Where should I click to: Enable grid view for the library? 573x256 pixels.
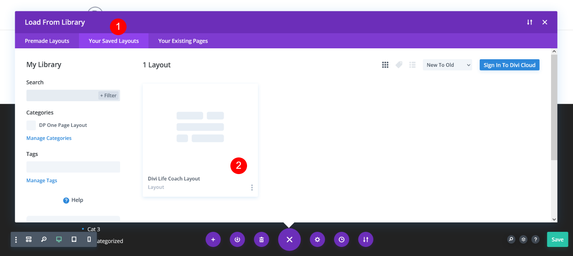click(x=385, y=65)
